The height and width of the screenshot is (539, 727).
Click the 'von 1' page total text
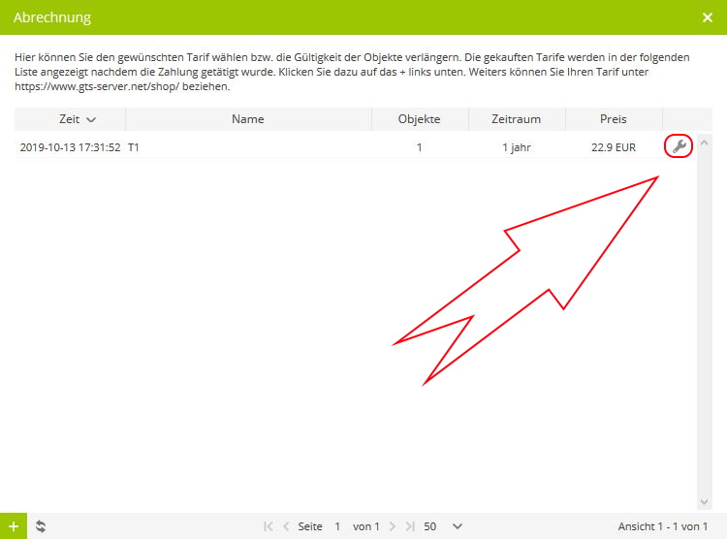coord(365,526)
